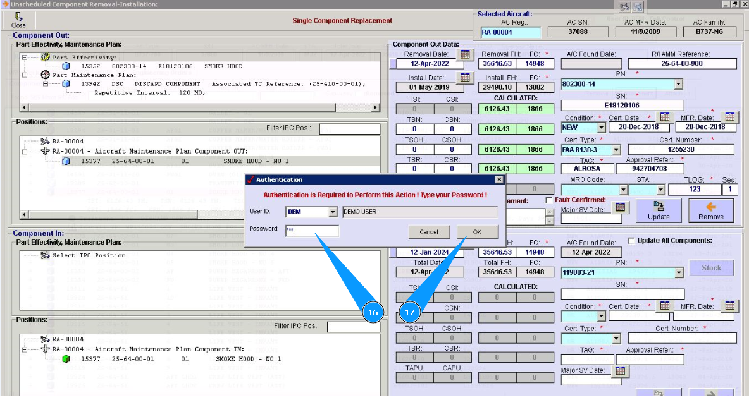Click the Remove arrow button
Image resolution: width=749 pixels, height=400 pixels.
710,210
